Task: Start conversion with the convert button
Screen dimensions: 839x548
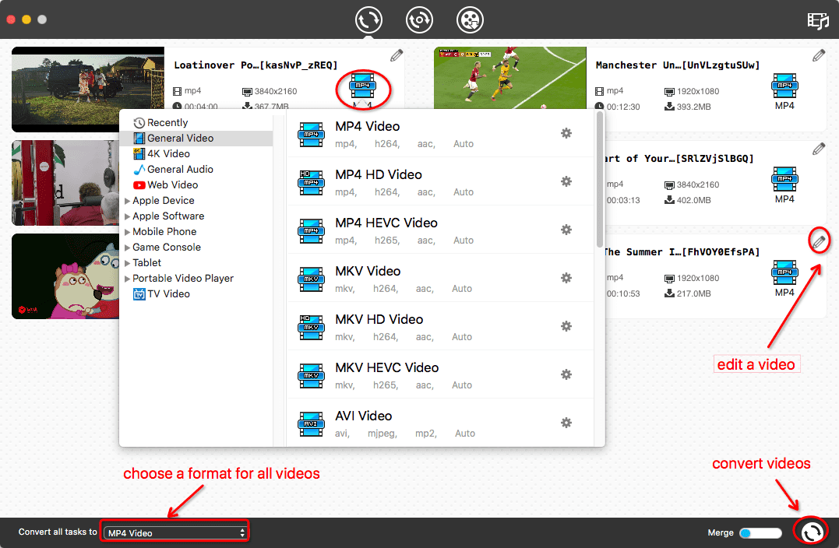Action: tap(812, 532)
